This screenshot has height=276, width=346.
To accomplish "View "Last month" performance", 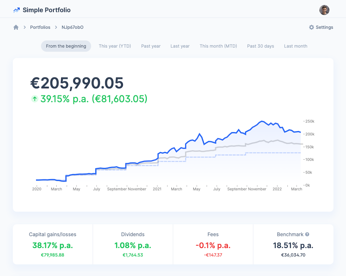I will [x=295, y=46].
